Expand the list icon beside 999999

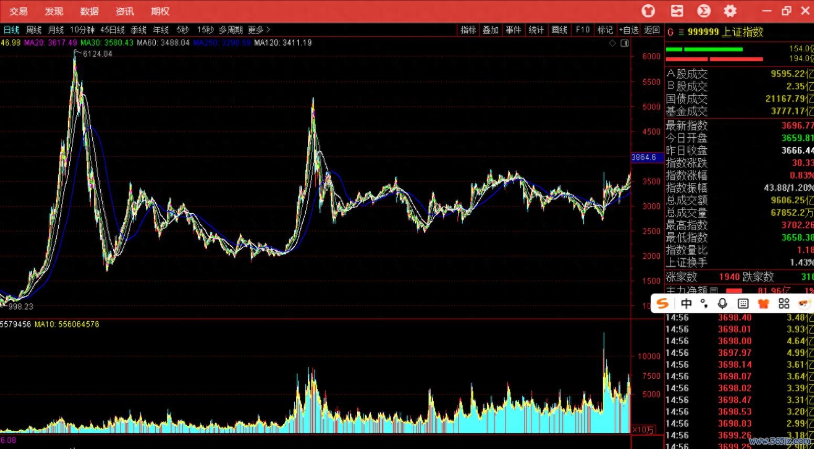point(681,32)
